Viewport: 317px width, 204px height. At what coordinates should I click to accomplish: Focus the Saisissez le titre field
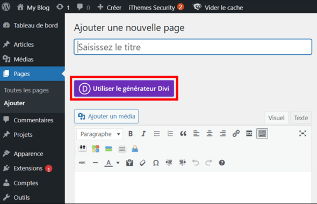pyautogui.click(x=193, y=47)
